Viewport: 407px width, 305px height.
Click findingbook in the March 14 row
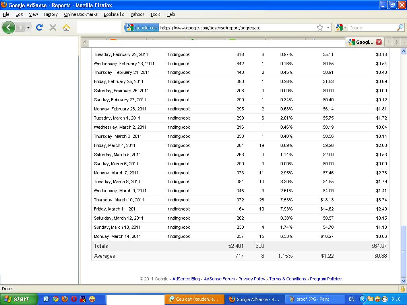pyautogui.click(x=179, y=236)
